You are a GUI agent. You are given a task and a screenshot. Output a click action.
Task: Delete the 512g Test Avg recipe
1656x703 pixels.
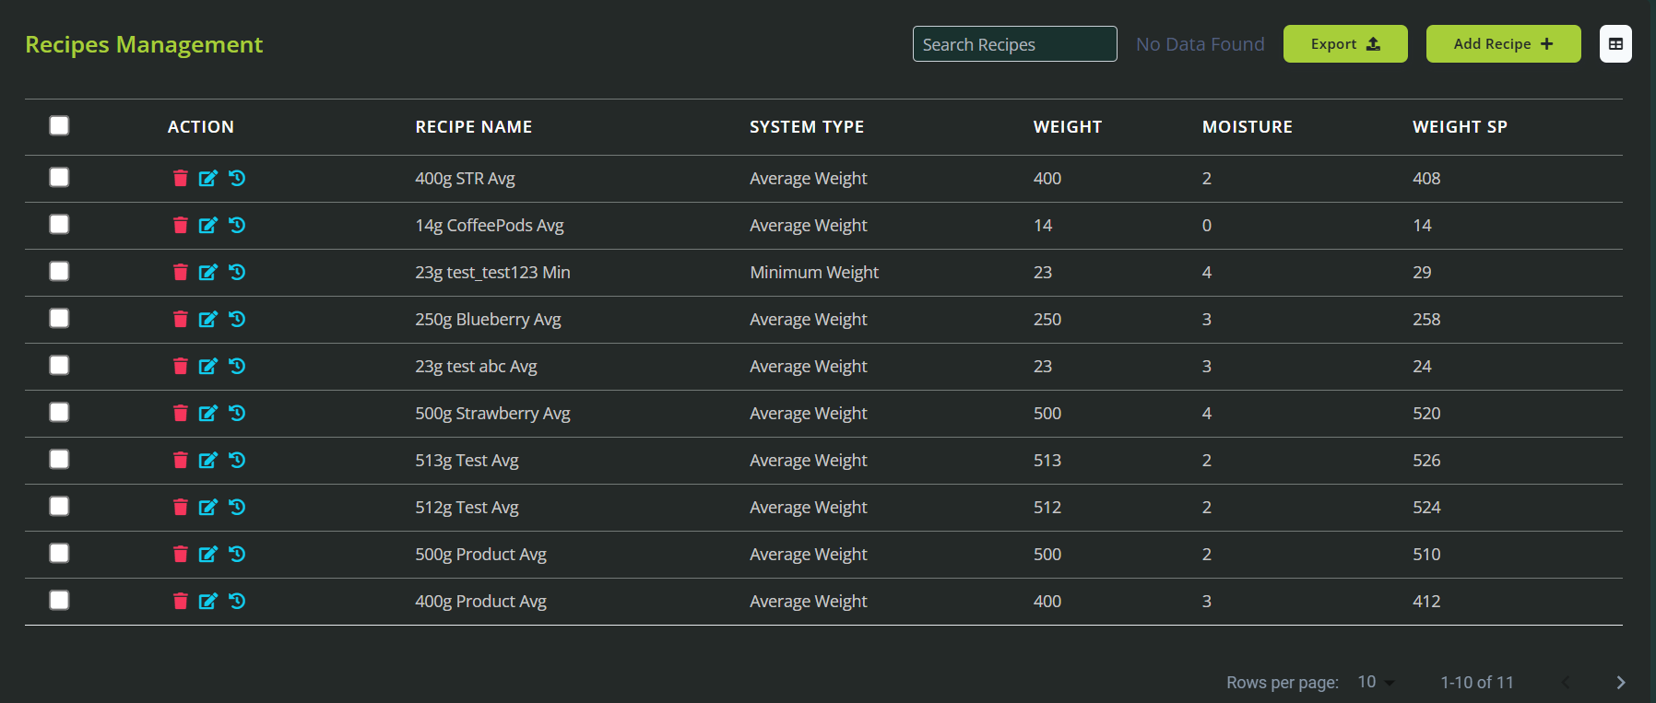[x=180, y=507]
